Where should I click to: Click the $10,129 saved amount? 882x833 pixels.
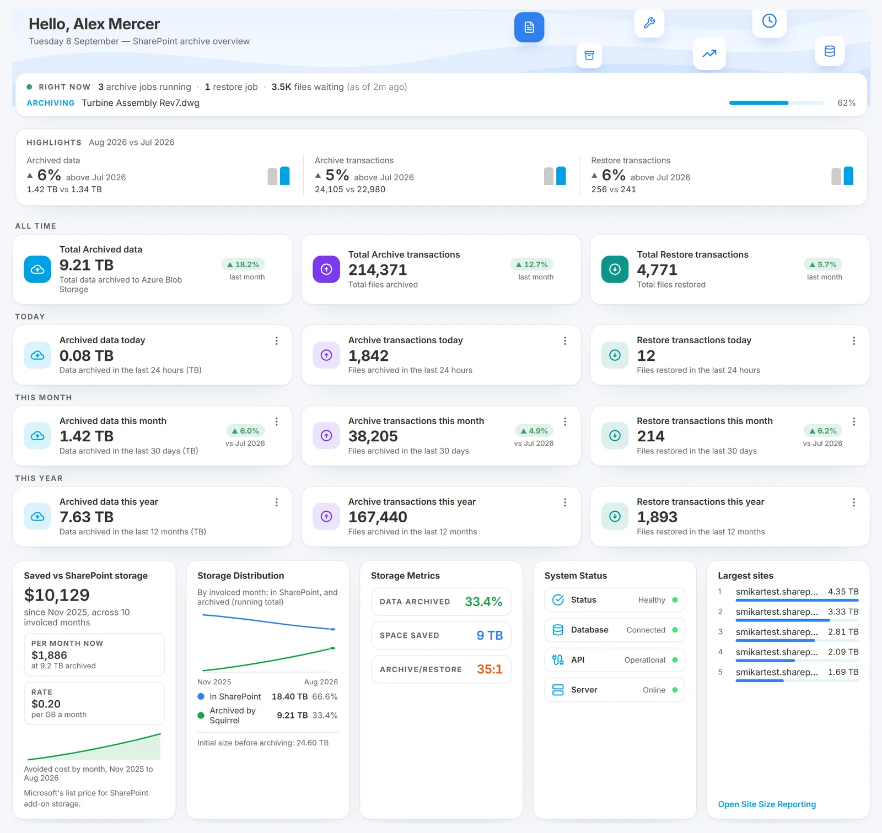click(x=57, y=595)
